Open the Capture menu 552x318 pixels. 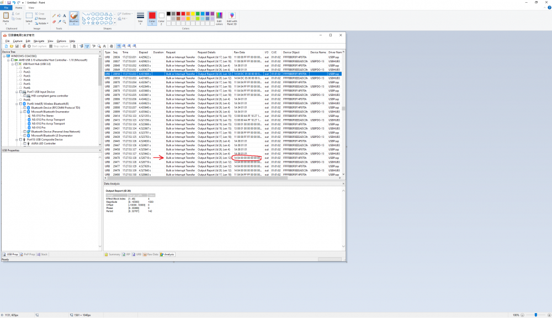coord(18,41)
